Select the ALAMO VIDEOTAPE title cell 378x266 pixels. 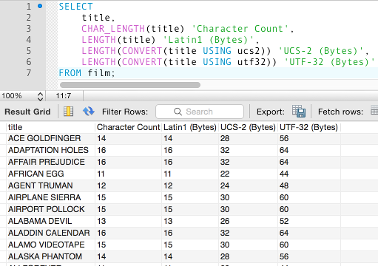coord(50,245)
